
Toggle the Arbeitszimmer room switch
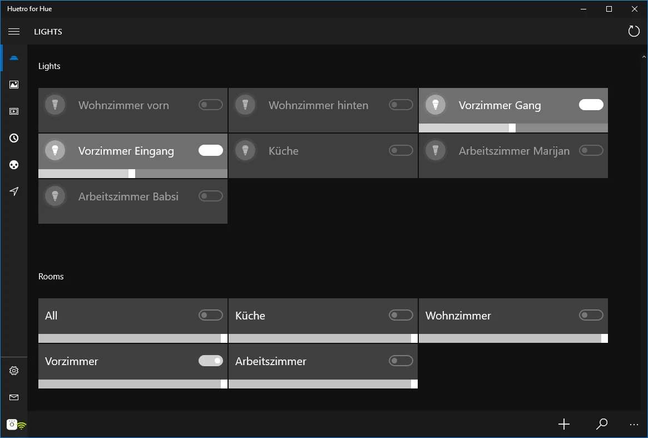[x=401, y=361]
